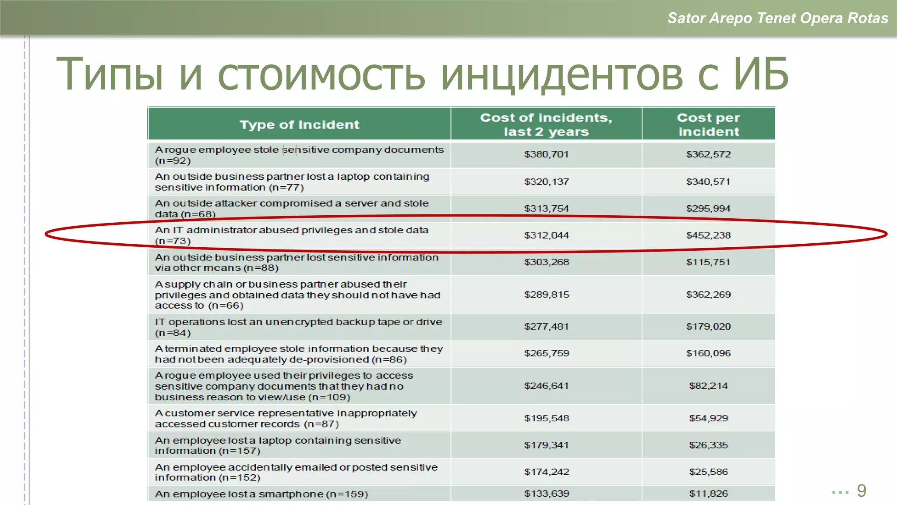Viewport: 897px width, 505px height.
Task: Click the slide number 9
Action: pyautogui.click(x=861, y=491)
